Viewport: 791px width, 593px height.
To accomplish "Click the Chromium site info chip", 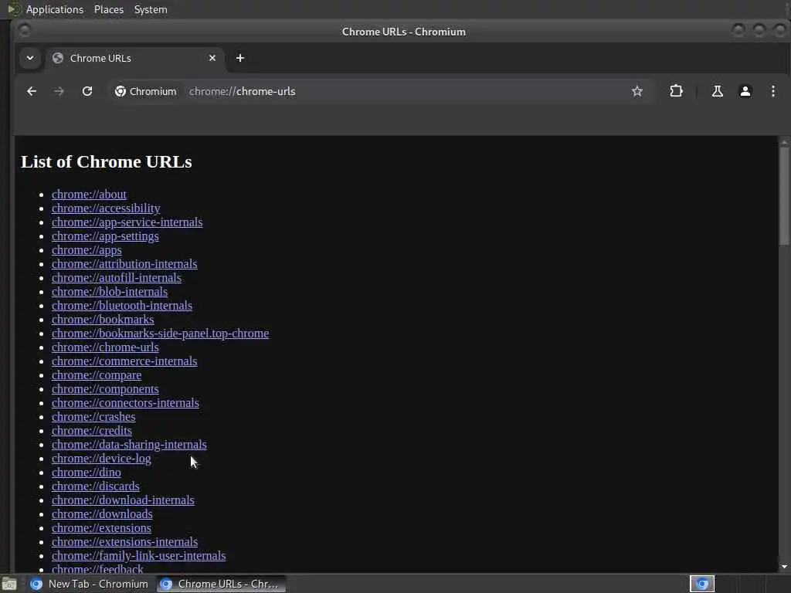I will (x=146, y=91).
